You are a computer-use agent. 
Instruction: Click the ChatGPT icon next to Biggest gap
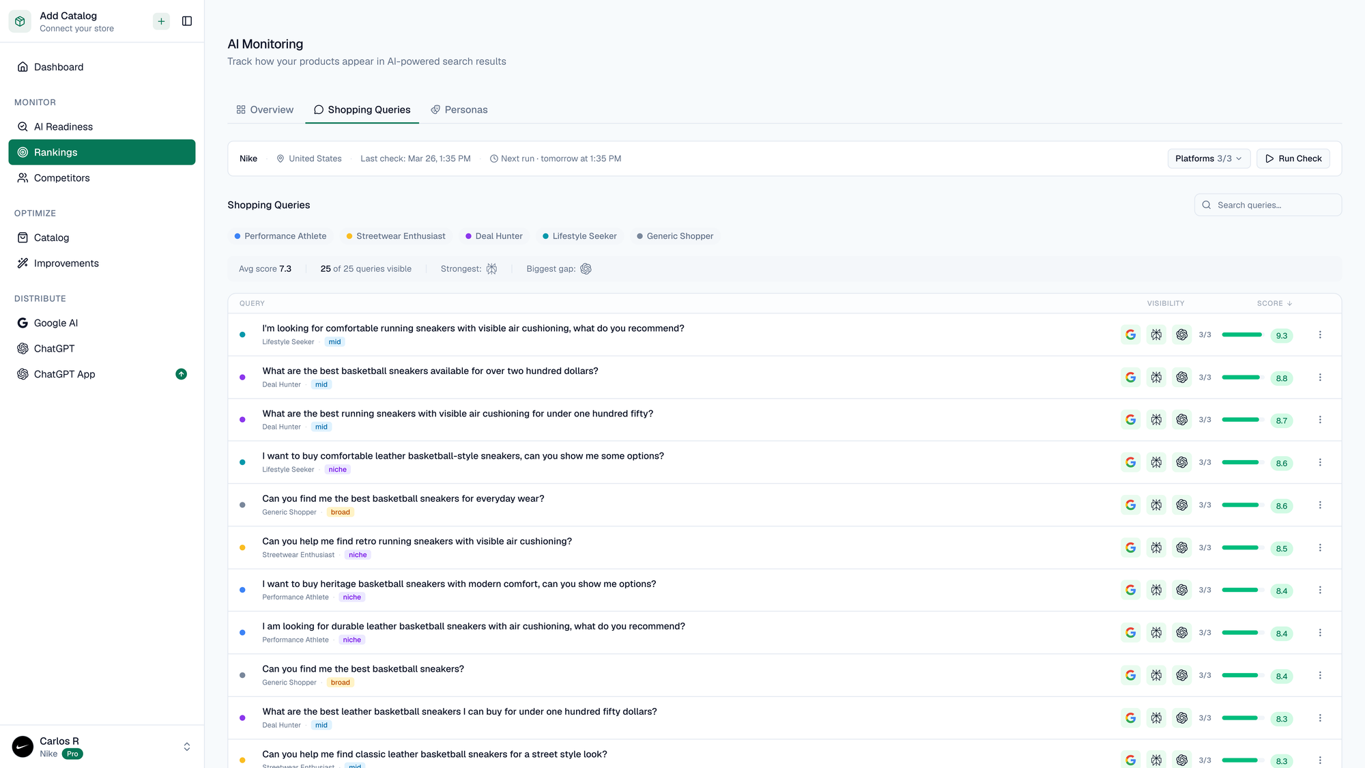(x=586, y=269)
